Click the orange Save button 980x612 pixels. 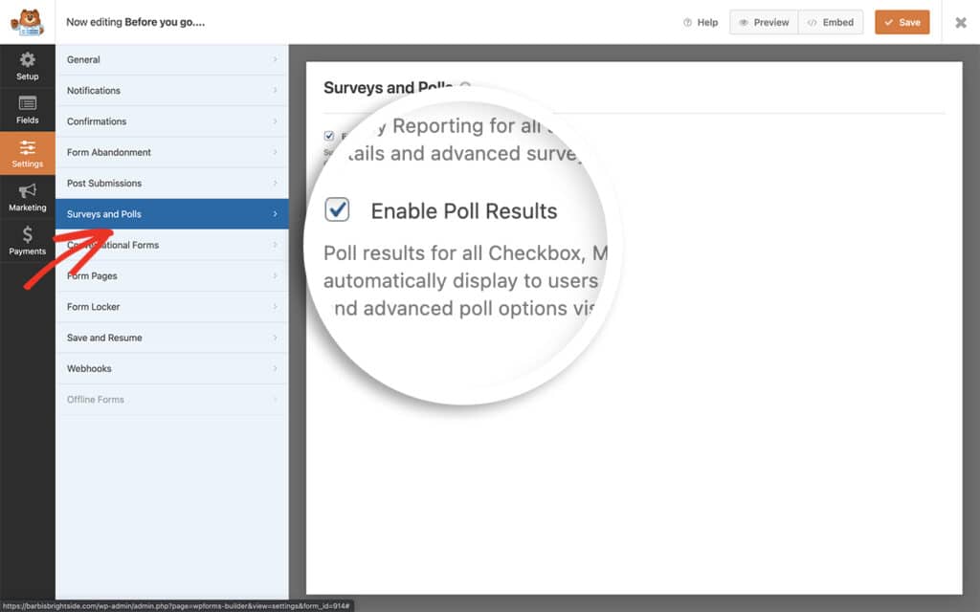(902, 22)
